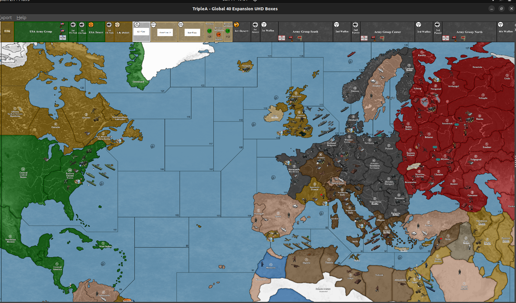Screen dimensions: 516x303
Task: Select the Morocco territory label
Action: [x=271, y=268]
